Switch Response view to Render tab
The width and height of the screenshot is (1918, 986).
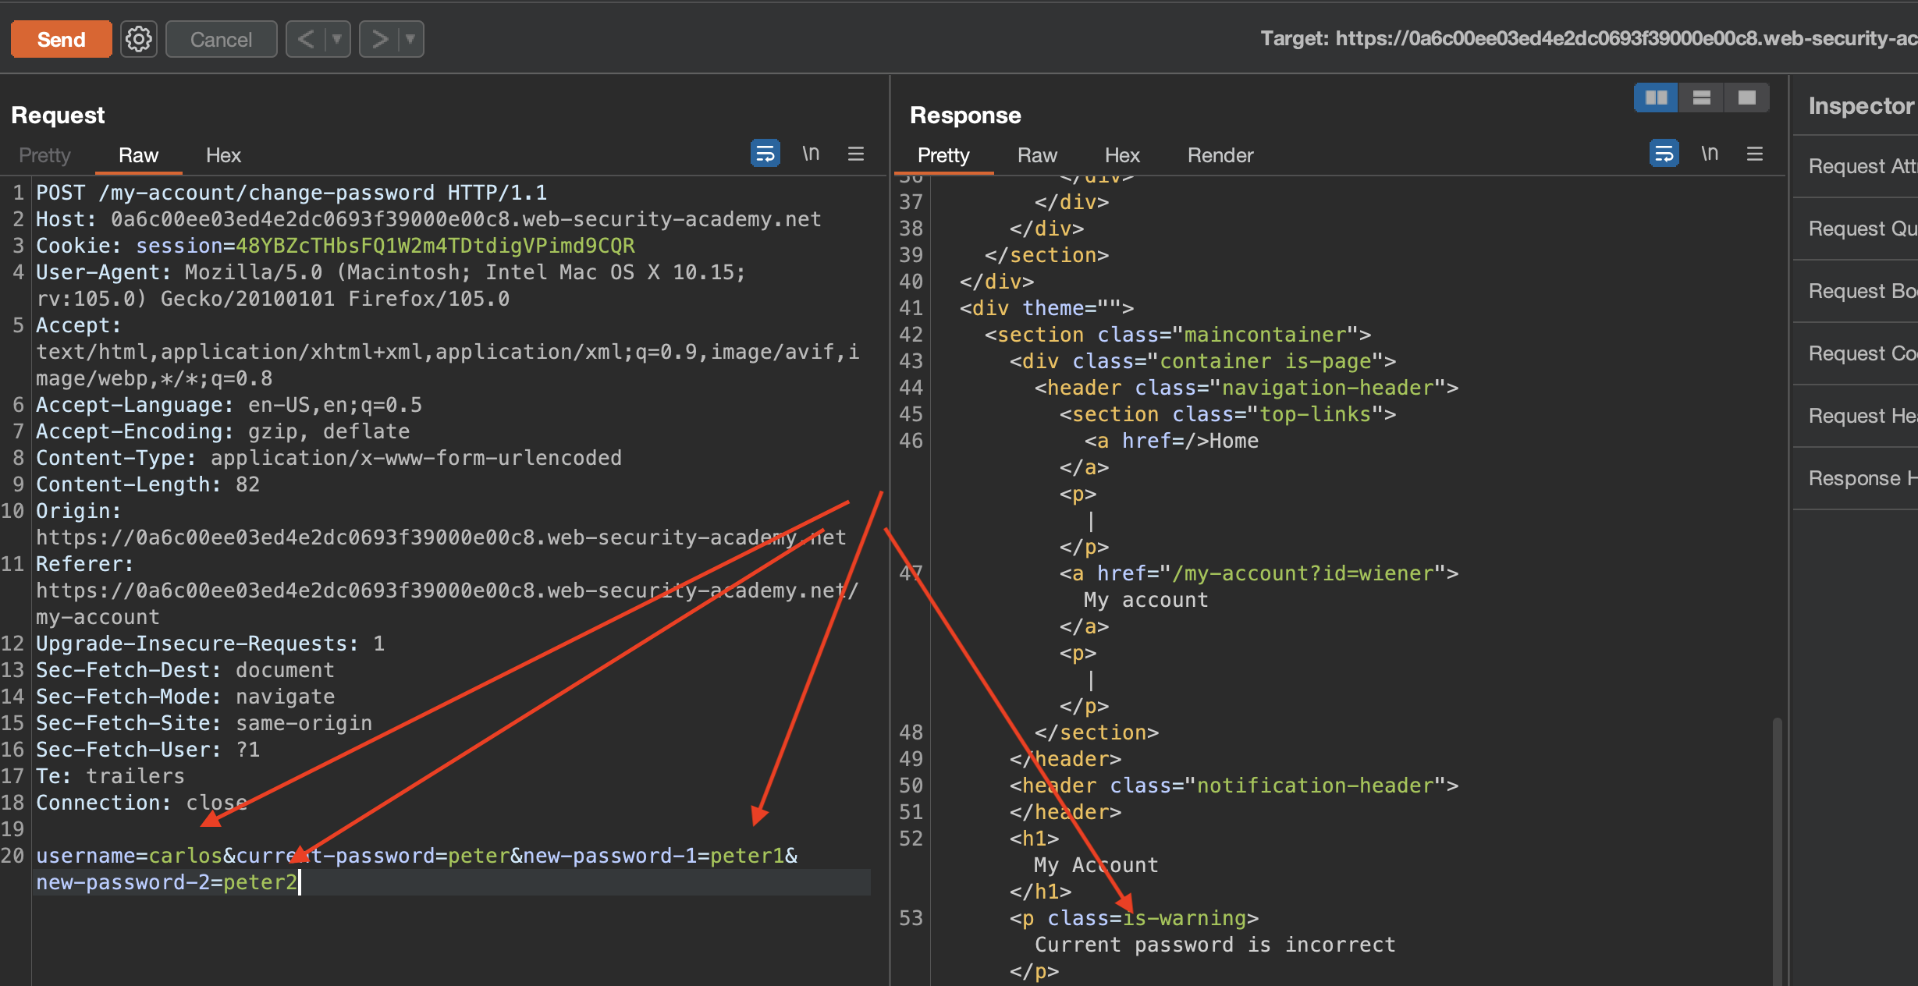[x=1220, y=155]
